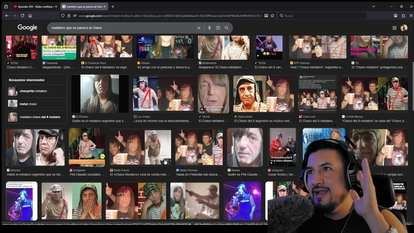Open the Debate image result
414x233 pixels.
245,148
